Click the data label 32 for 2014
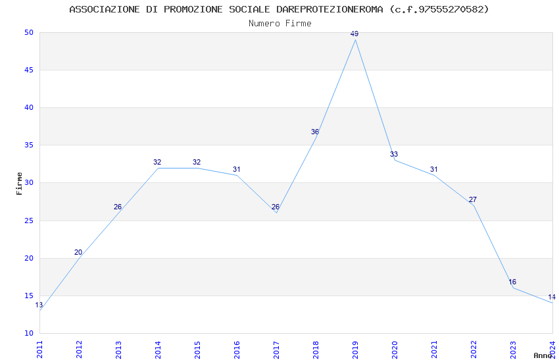559x362 pixels. pyautogui.click(x=157, y=162)
